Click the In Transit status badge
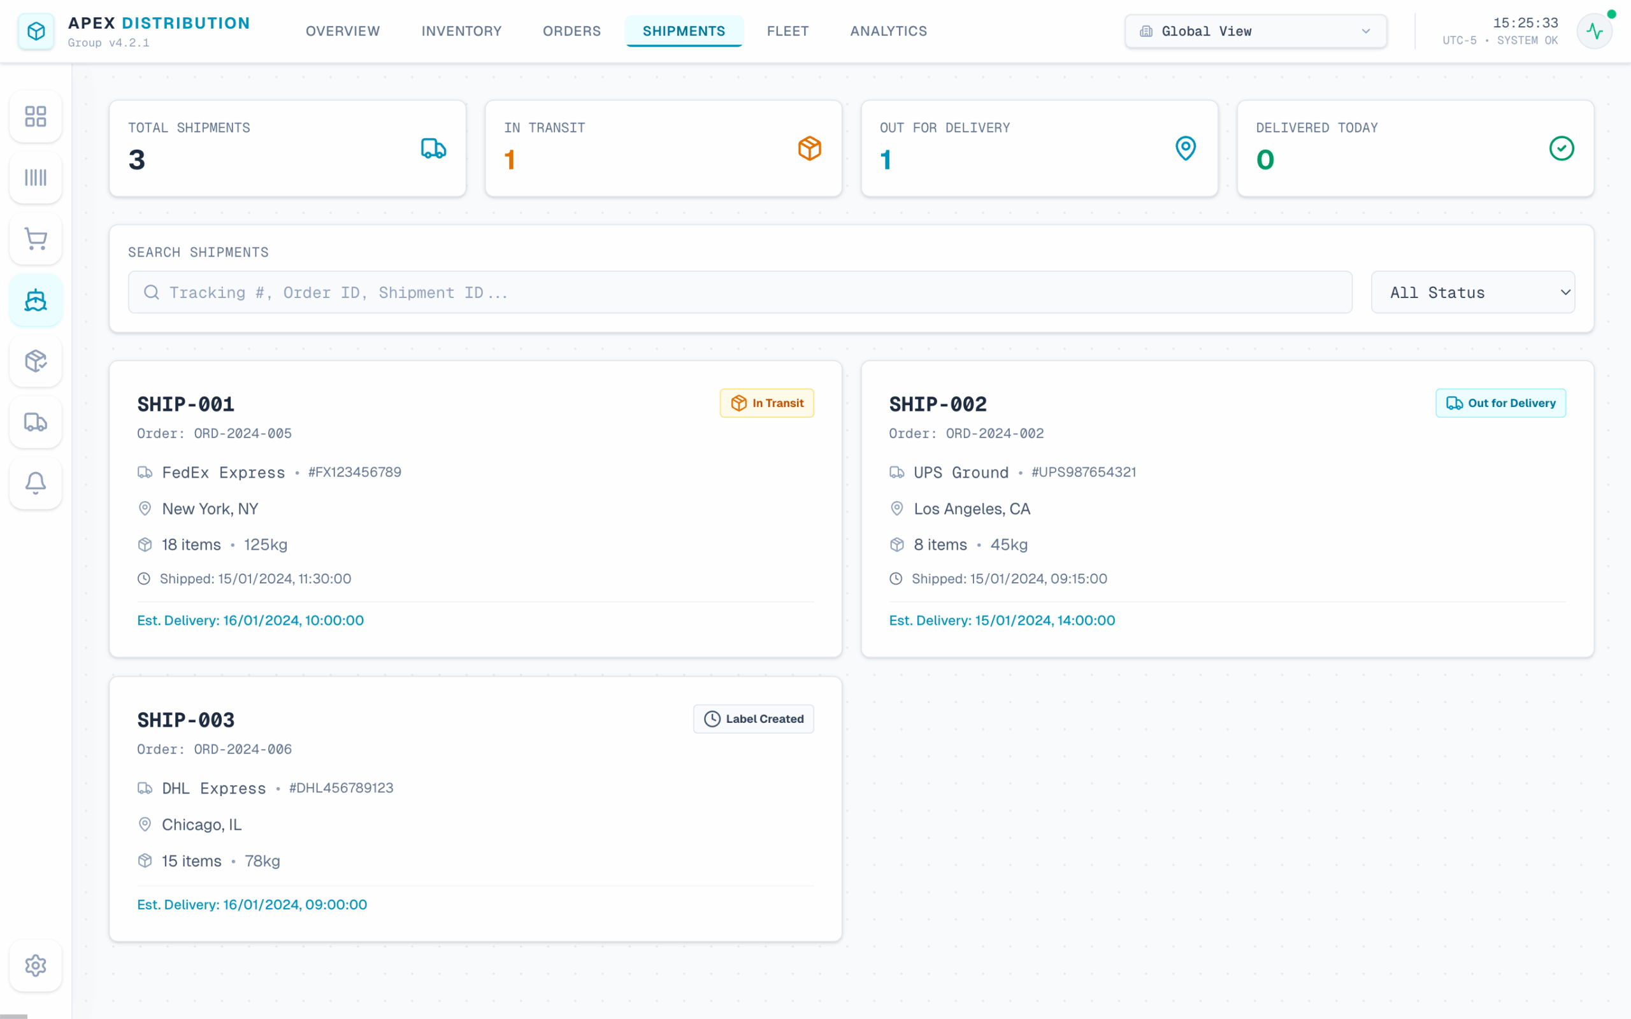The image size is (1631, 1019). pos(766,403)
